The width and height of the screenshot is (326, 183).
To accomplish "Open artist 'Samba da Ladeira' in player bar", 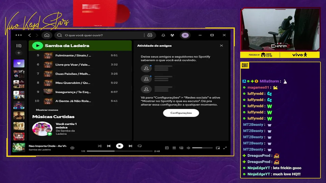I will click(39, 150).
